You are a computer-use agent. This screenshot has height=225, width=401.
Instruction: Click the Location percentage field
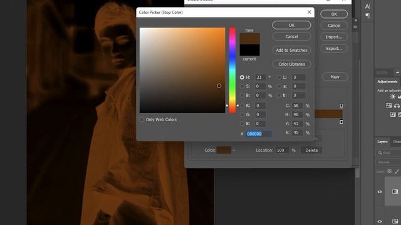tap(282, 150)
